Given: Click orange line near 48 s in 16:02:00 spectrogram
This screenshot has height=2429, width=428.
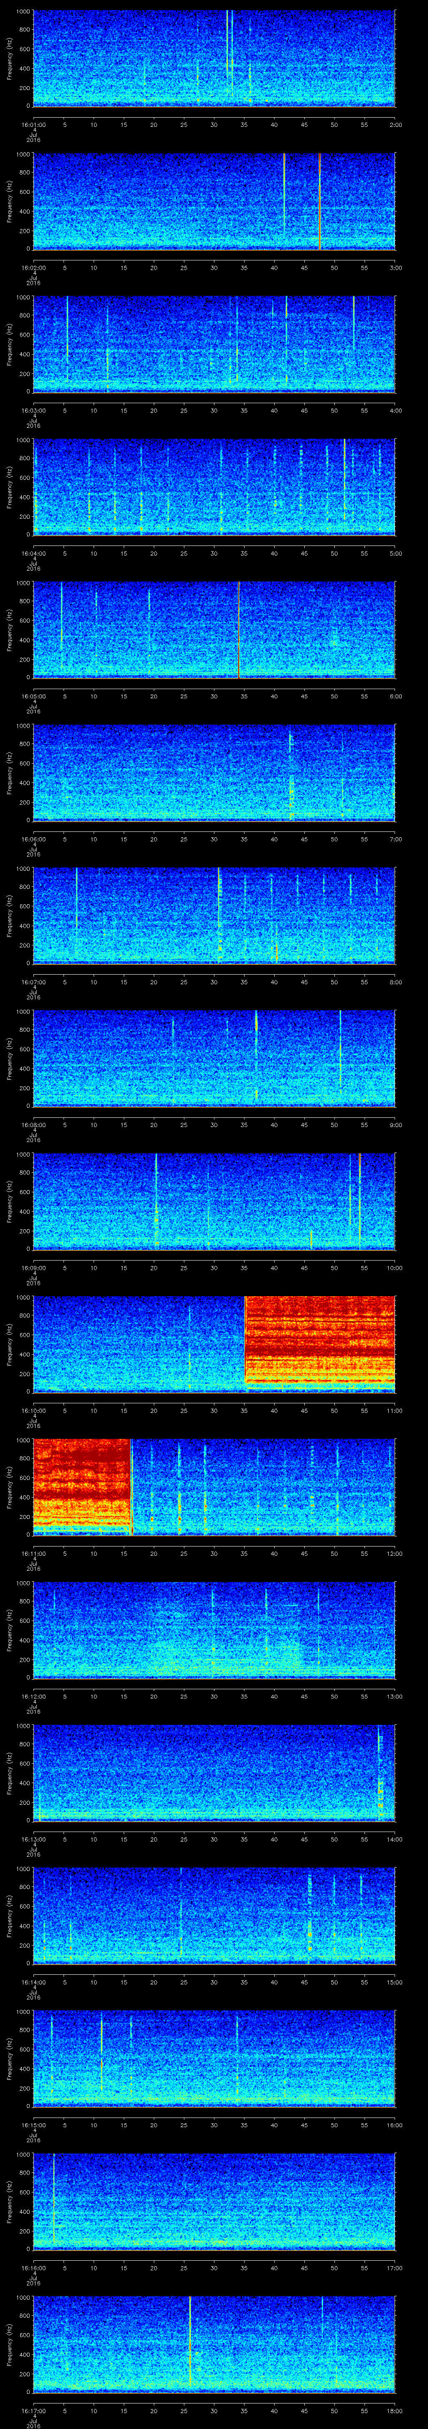Looking at the screenshot, I should click(320, 201).
